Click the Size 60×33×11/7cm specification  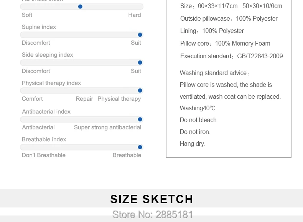pos(209,6)
